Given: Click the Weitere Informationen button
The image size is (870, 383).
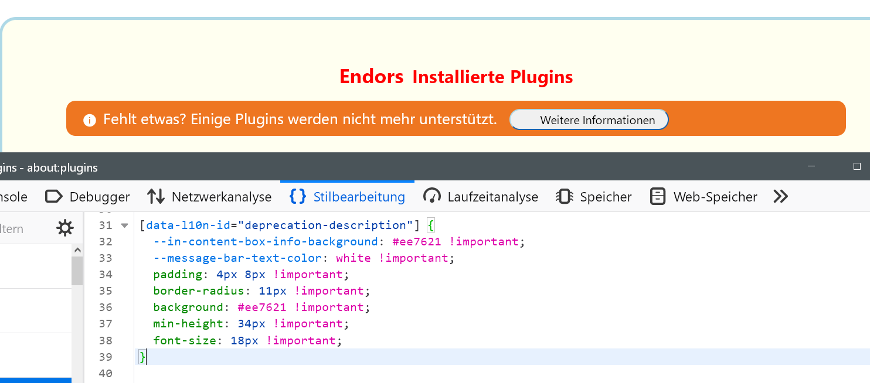Looking at the screenshot, I should click(589, 120).
